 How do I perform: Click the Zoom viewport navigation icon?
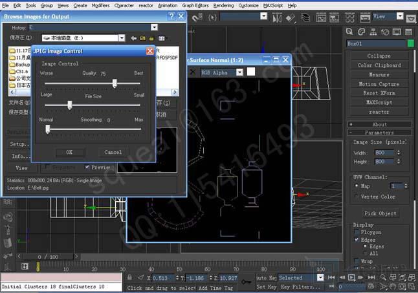(x=383, y=277)
